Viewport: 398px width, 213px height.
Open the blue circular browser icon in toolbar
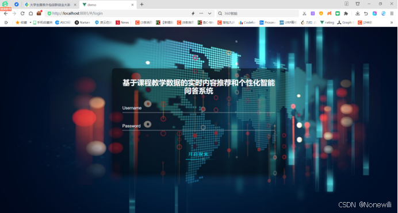[384, 13]
